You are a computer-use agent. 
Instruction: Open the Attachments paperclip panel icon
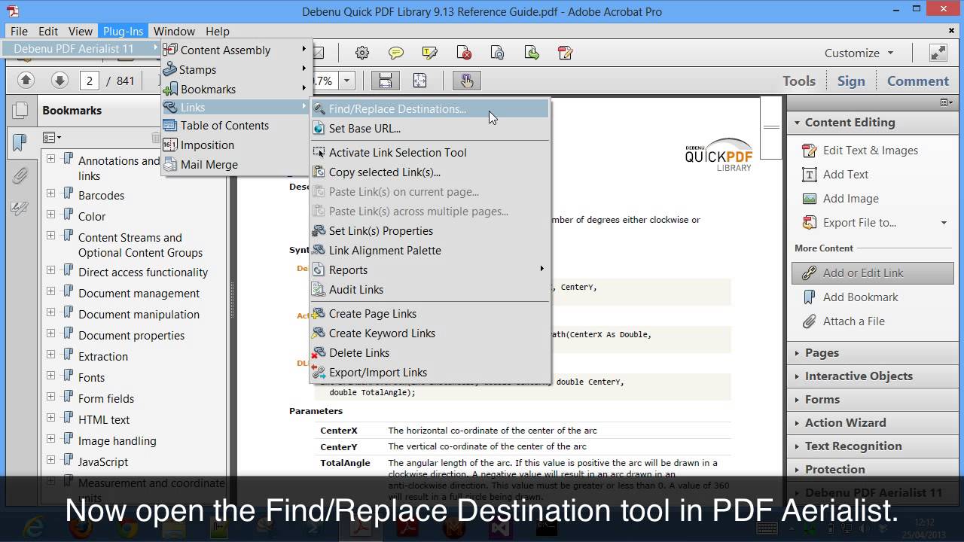click(20, 175)
